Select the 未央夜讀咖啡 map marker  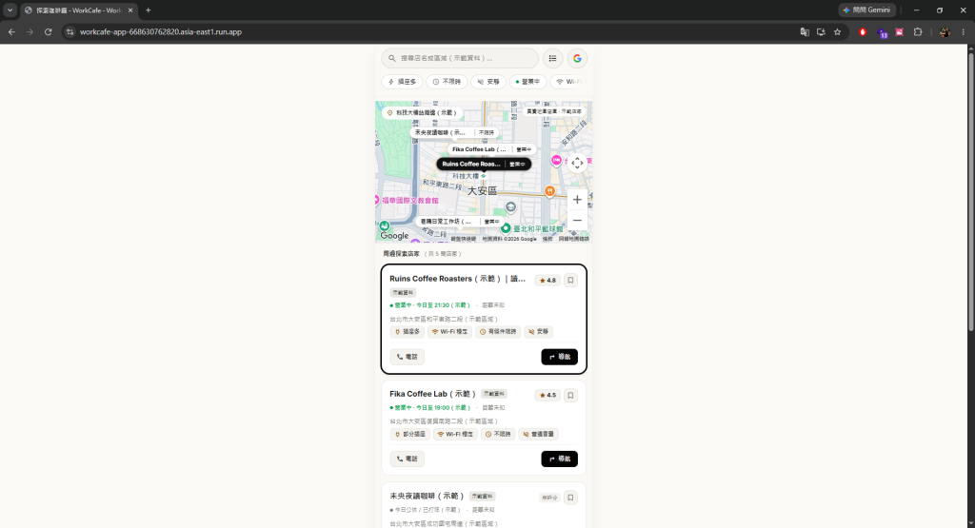click(x=454, y=132)
